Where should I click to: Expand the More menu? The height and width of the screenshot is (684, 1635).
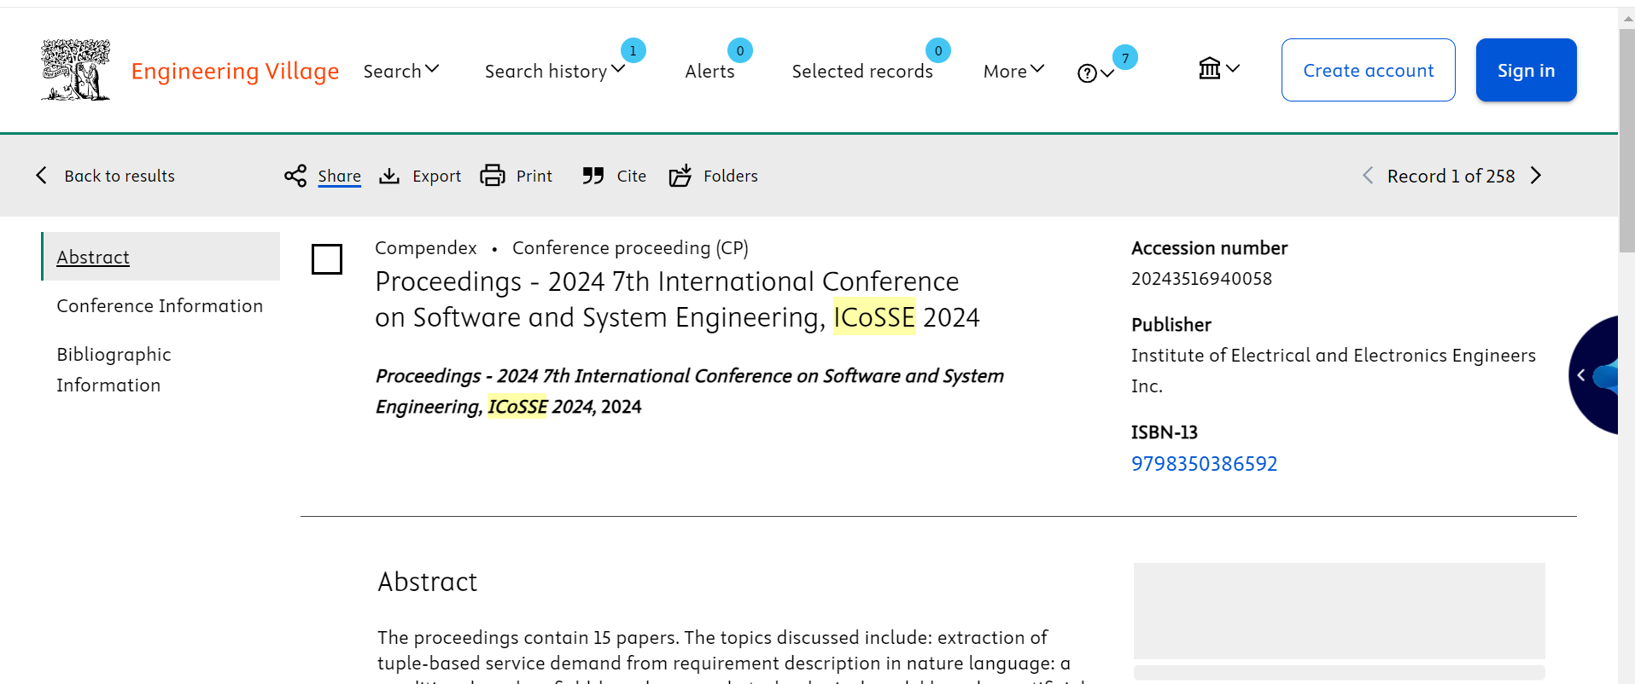pos(1013,71)
